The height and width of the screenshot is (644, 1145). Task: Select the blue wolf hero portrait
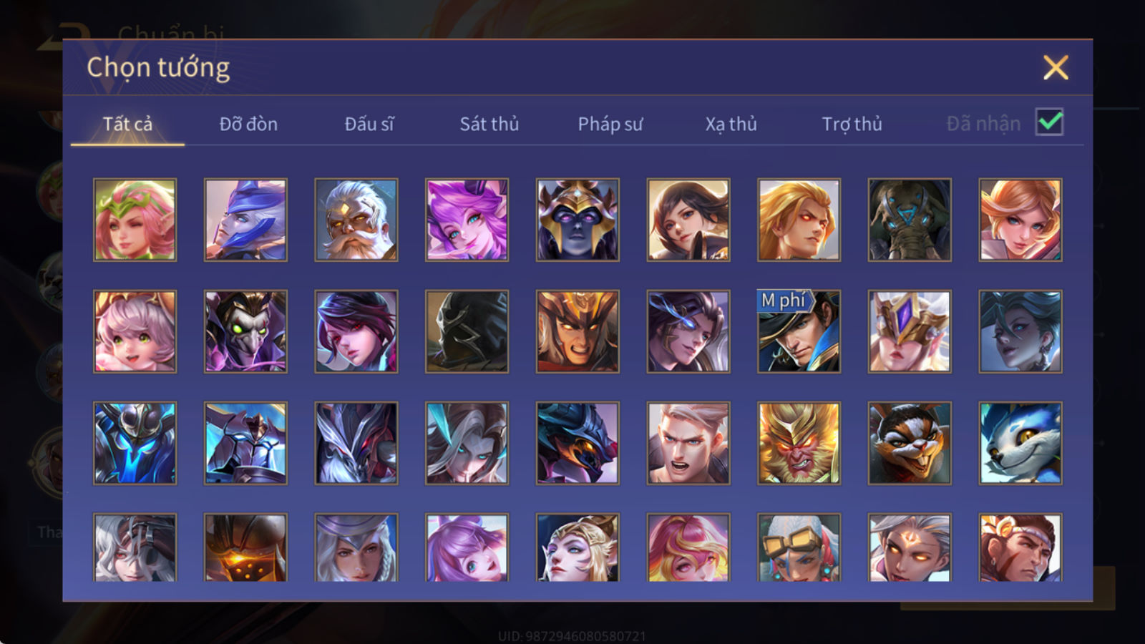pyautogui.click(x=1020, y=443)
